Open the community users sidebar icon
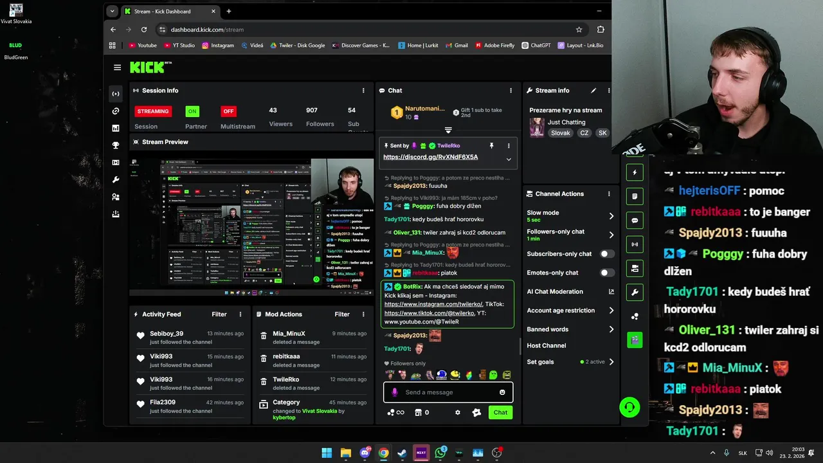 116,197
